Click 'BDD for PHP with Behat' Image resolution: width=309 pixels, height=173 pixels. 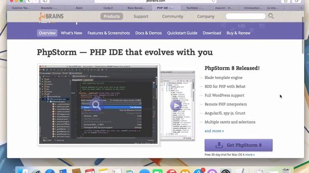coord(225,86)
